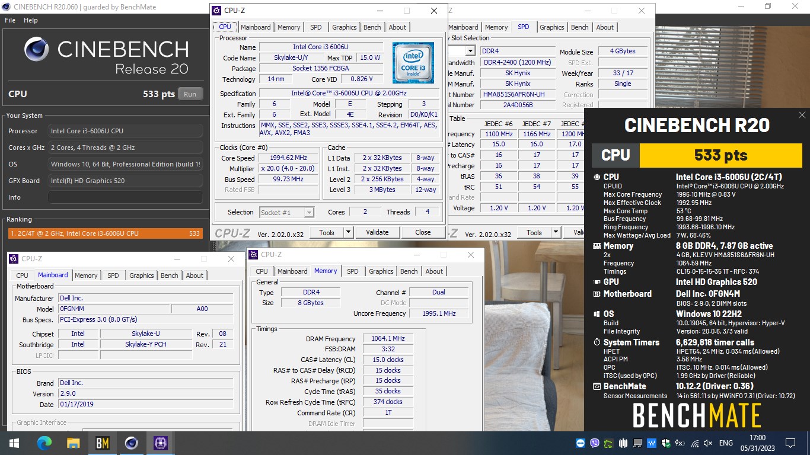This screenshot has height=455, width=810.
Task: Switch to BenchMate via the BM taskbar icon
Action: click(102, 443)
